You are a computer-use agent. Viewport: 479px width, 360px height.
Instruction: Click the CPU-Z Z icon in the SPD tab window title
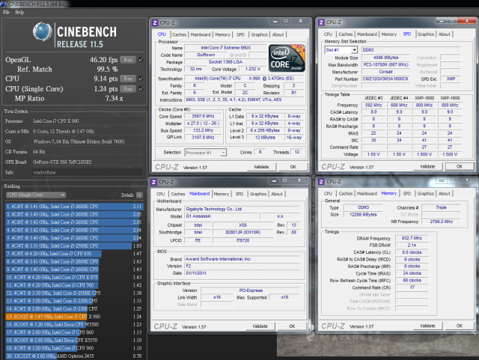[x=321, y=22]
